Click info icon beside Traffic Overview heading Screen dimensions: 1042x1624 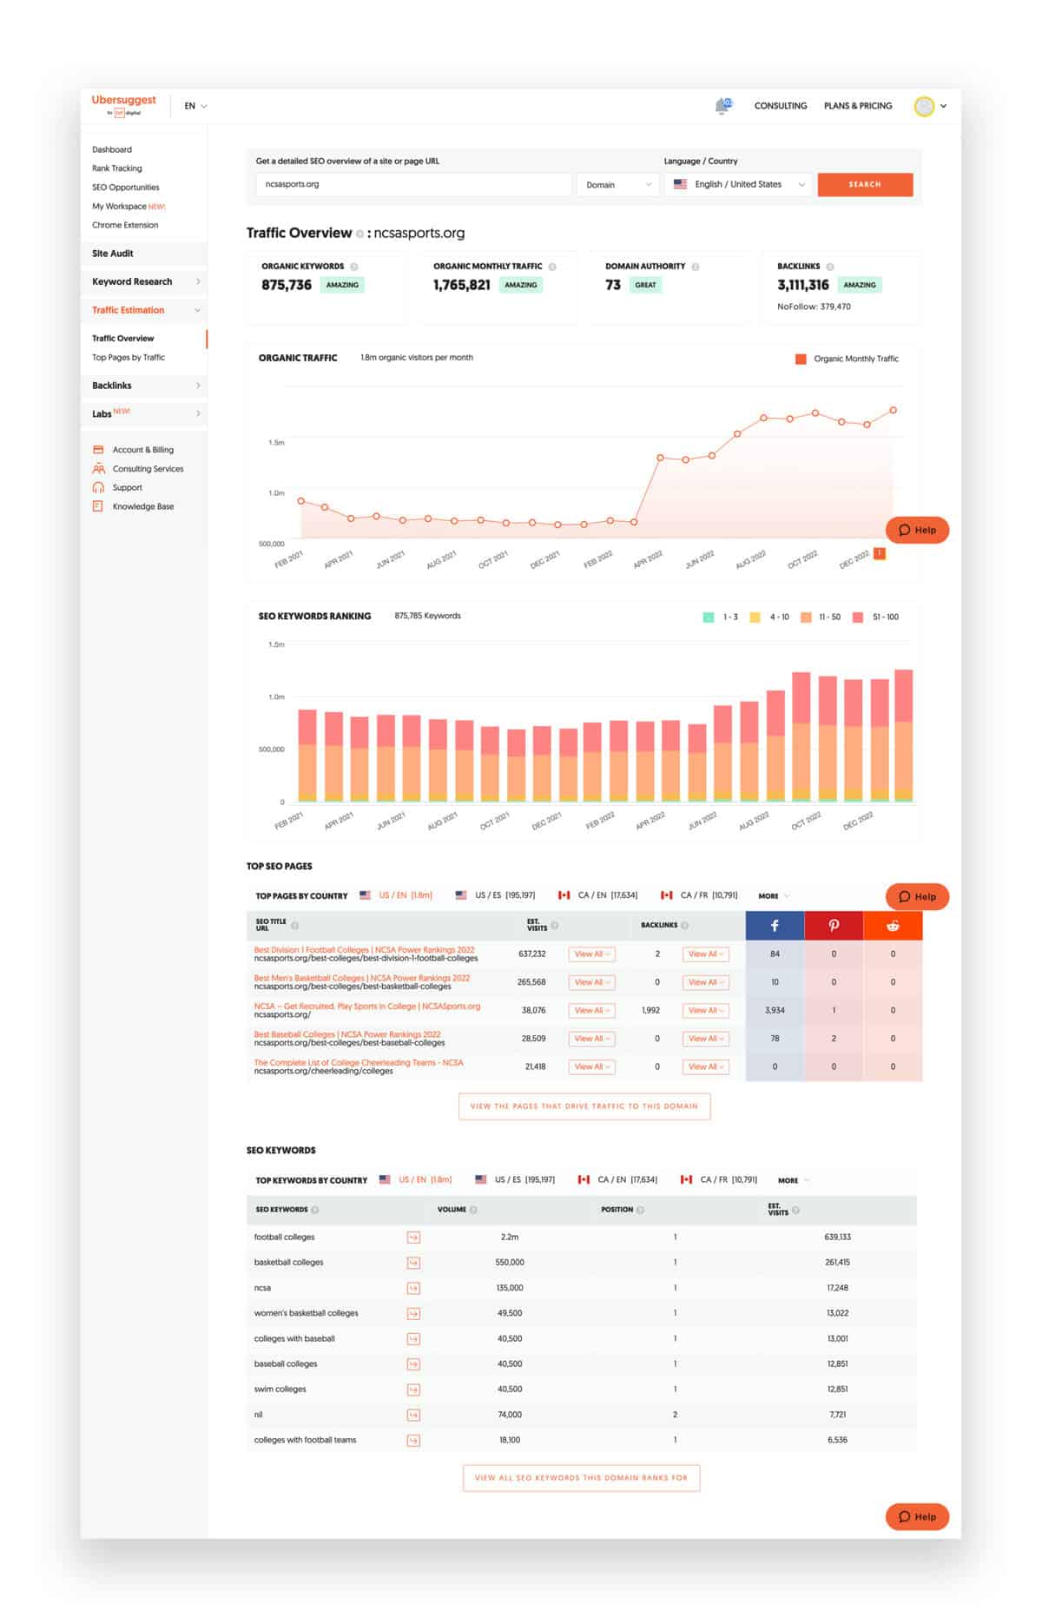point(359,234)
